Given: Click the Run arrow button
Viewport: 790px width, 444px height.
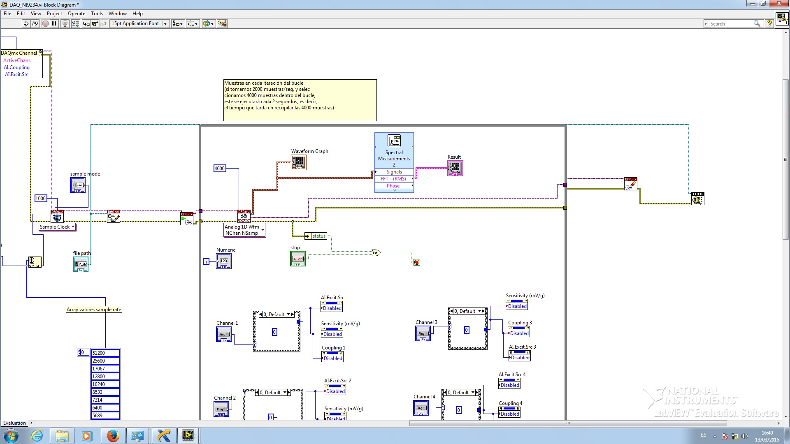Looking at the screenshot, I should [x=26, y=24].
